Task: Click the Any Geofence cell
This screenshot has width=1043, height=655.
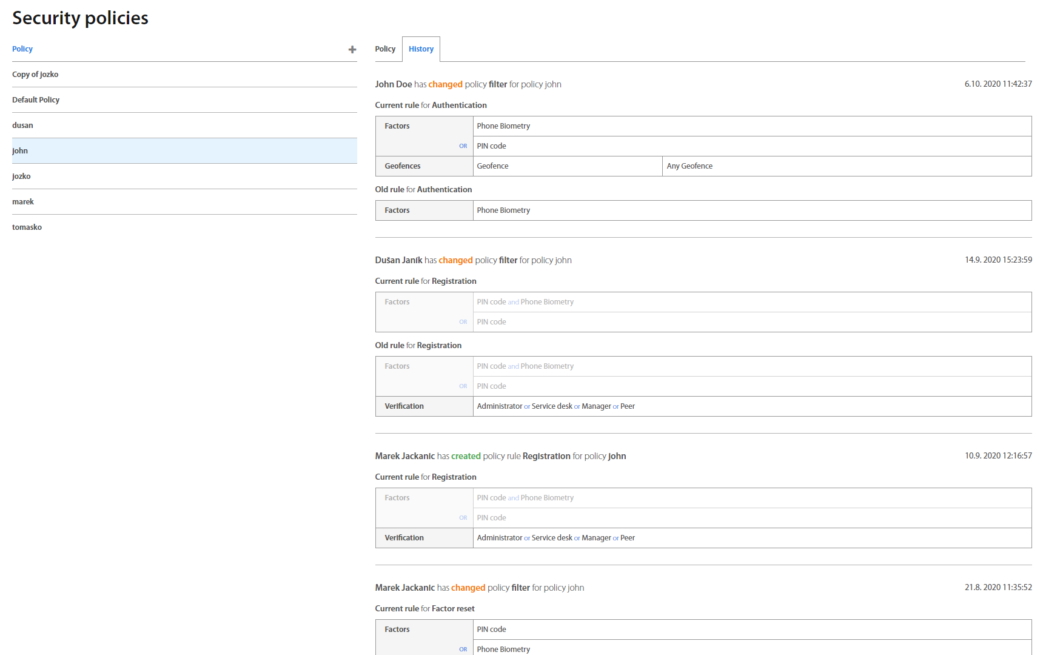Action: point(689,166)
